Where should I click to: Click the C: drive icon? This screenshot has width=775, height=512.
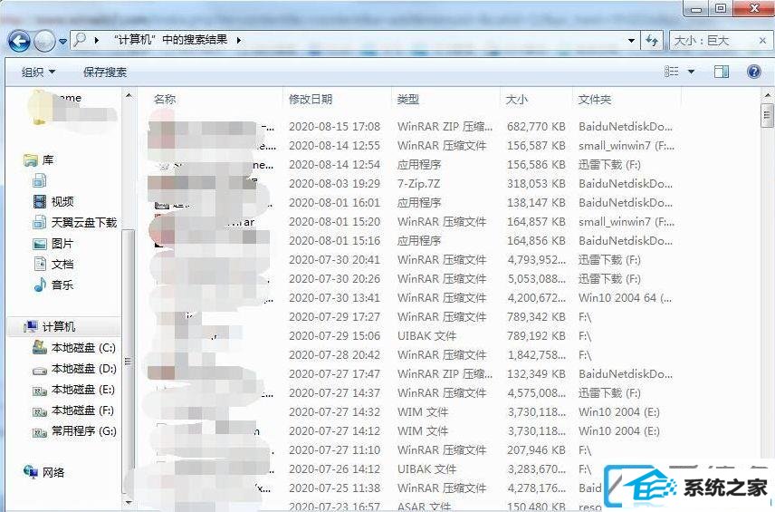(40, 347)
